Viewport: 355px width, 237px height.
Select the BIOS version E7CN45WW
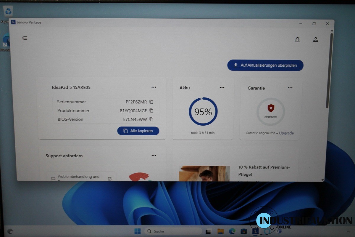[135, 119]
